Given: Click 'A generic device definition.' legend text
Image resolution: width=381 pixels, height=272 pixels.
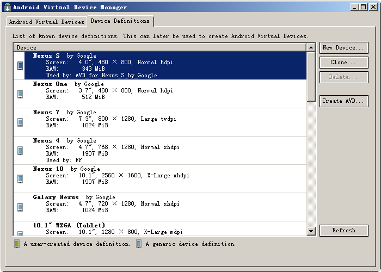Looking at the screenshot, I should [190, 244].
